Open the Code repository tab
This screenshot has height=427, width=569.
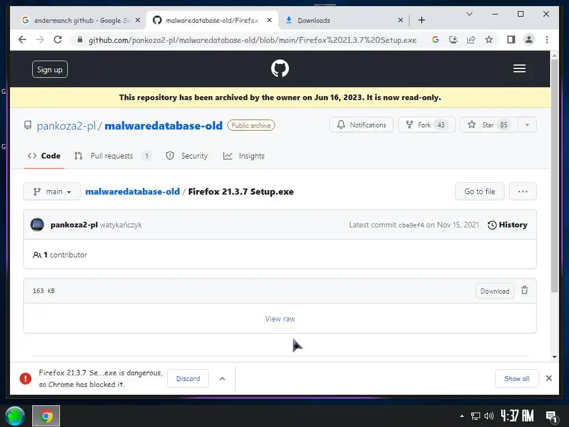tap(44, 156)
